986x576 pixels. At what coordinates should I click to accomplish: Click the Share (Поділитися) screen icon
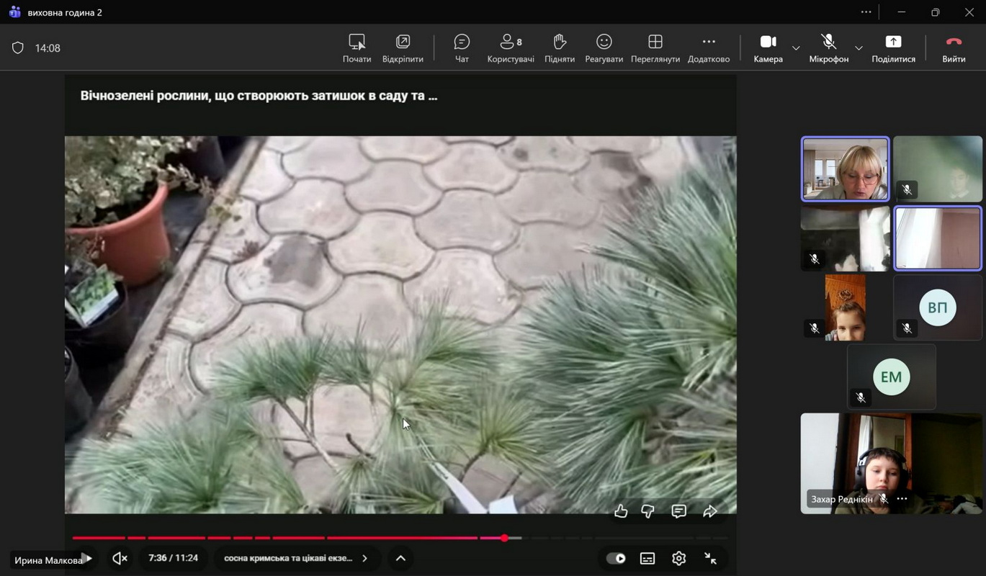(893, 48)
